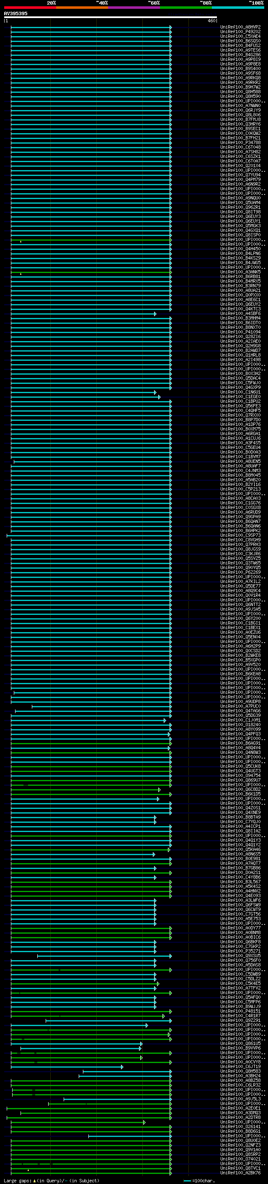
Task: Click the red ~20% identity legend segment
Action: tap(30, 8)
